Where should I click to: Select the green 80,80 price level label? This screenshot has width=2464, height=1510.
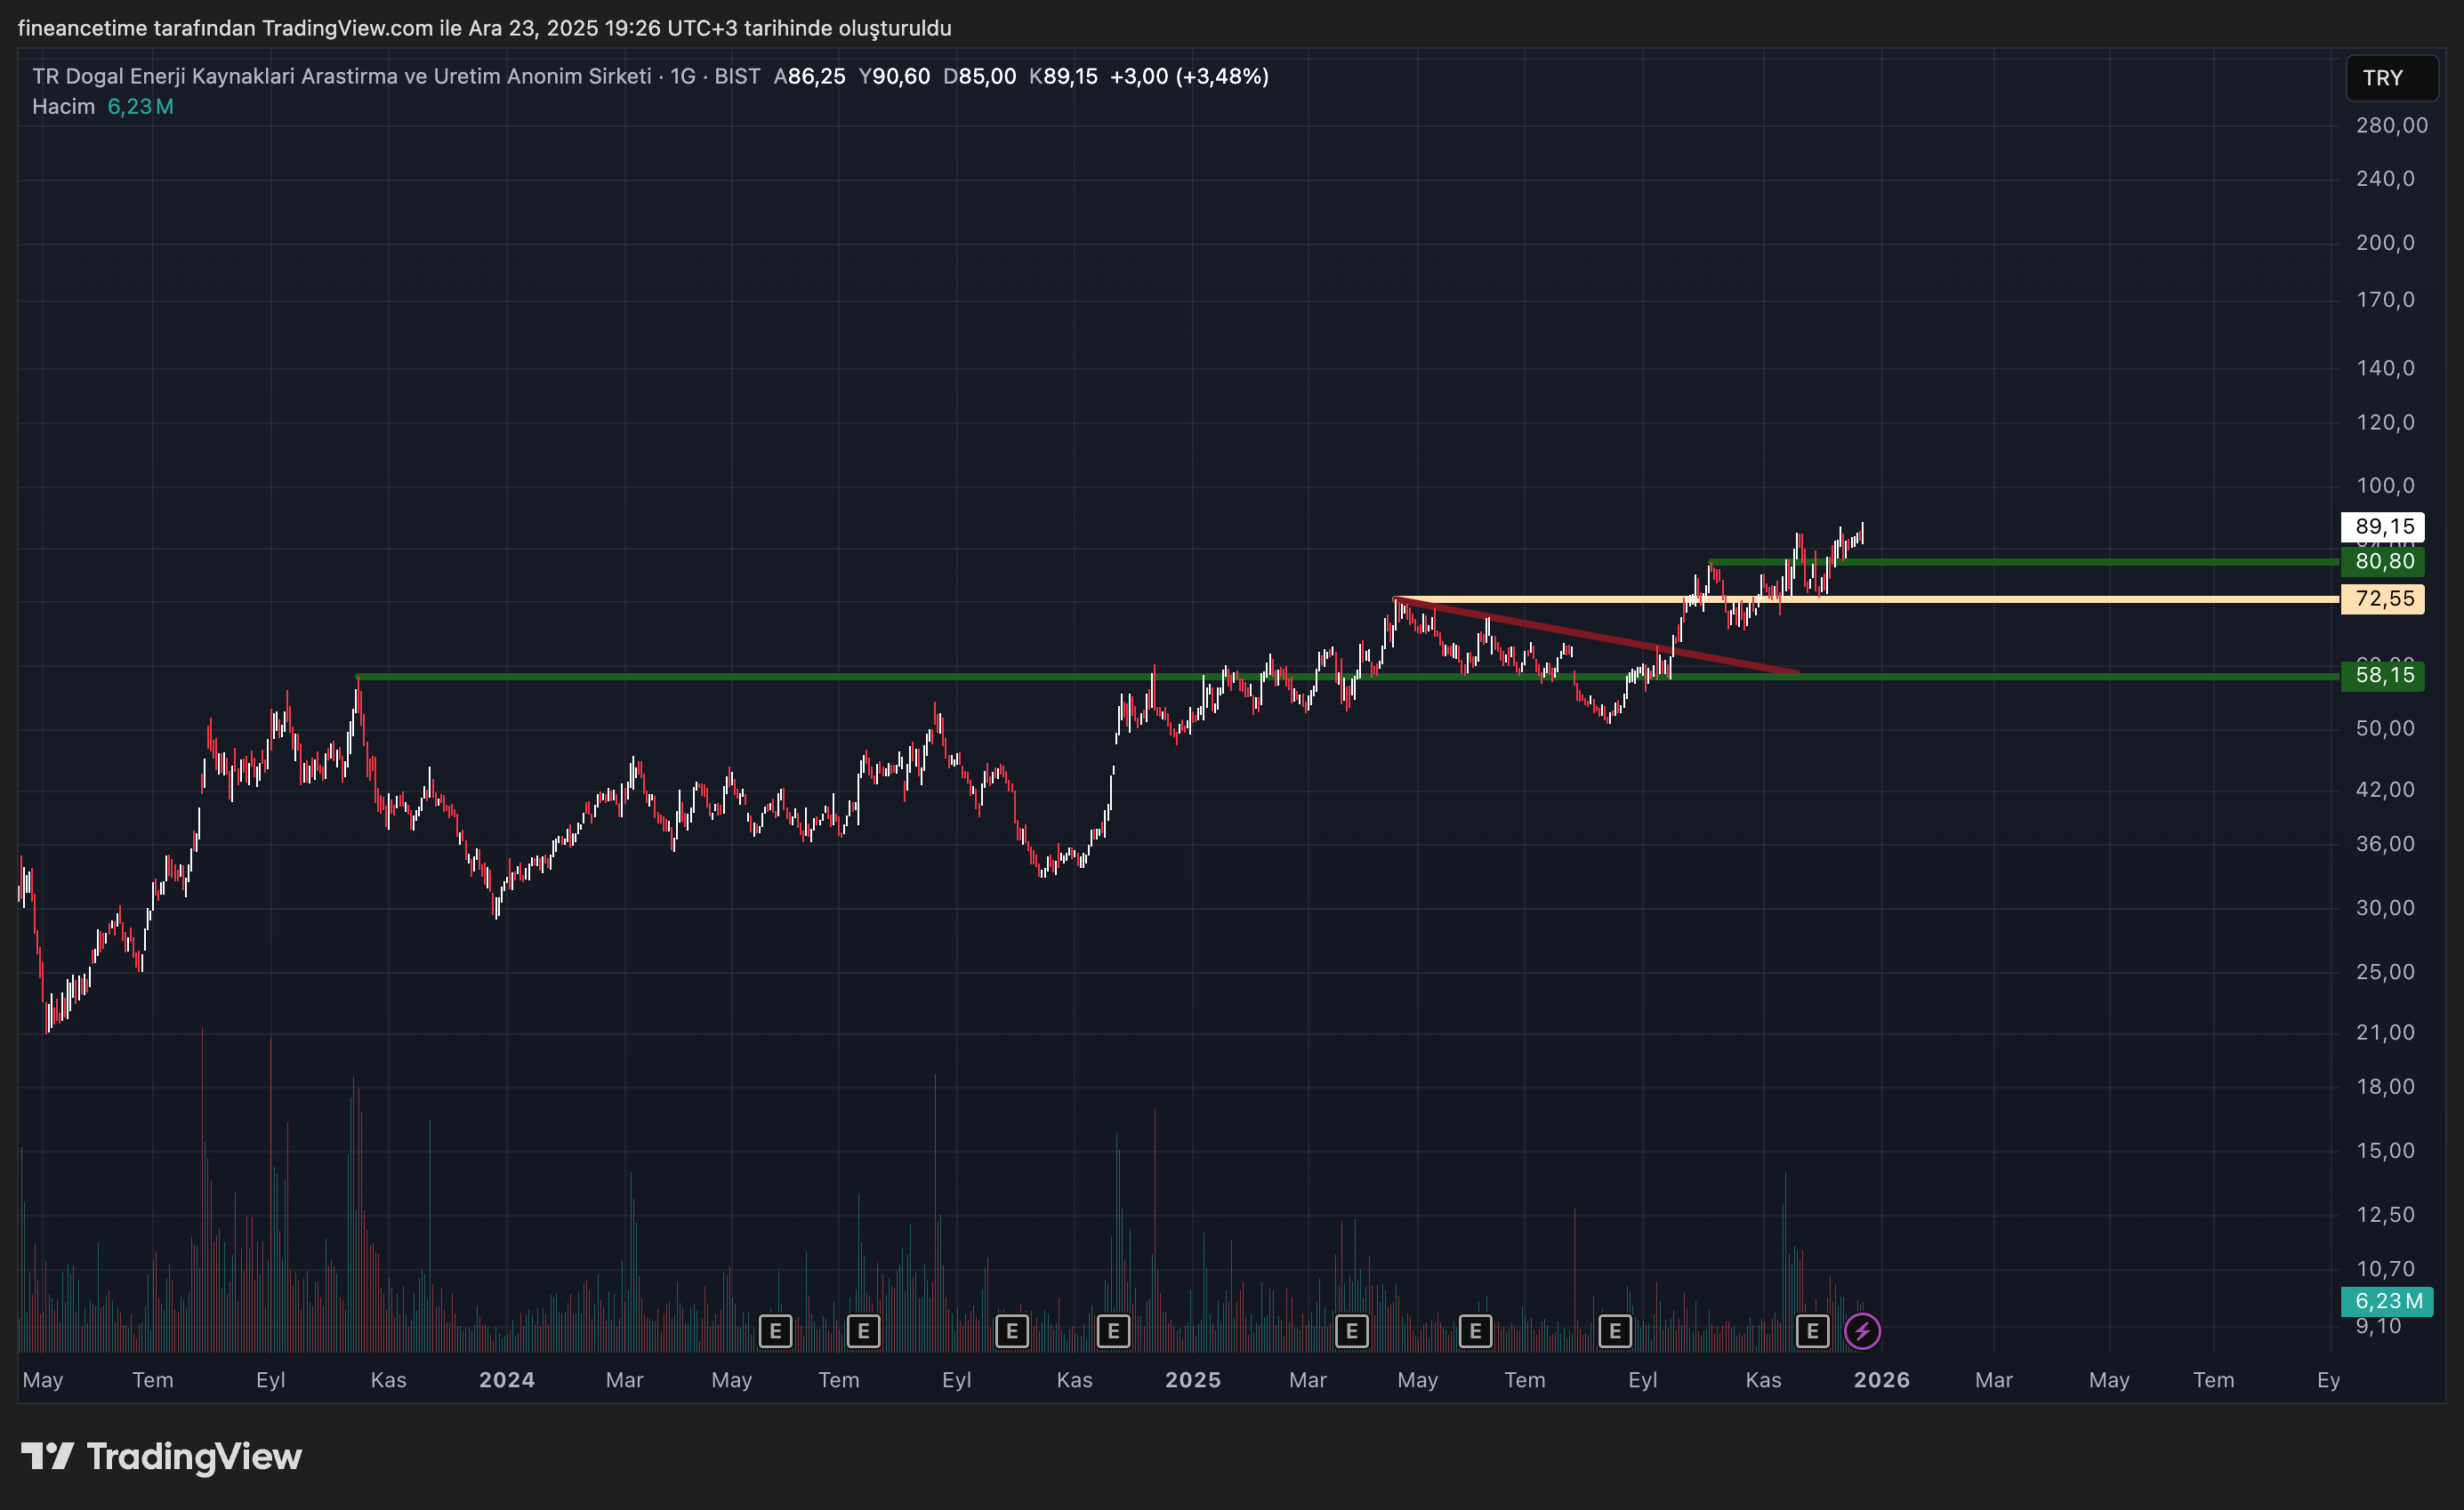click(2383, 561)
